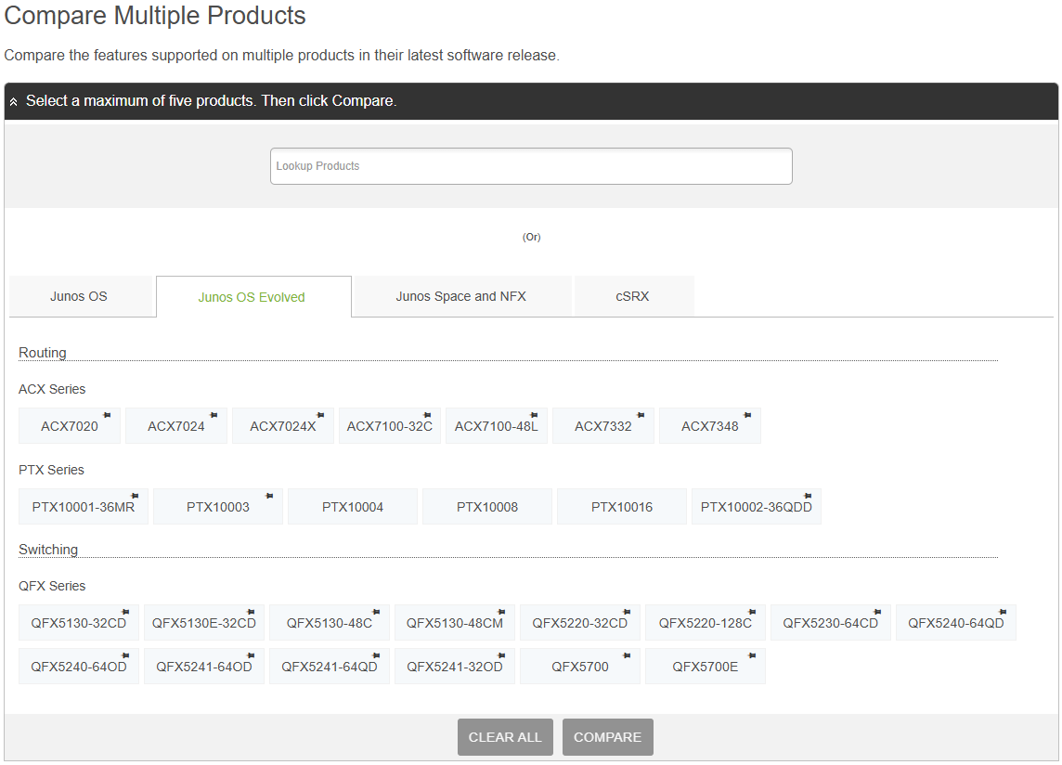
Task: Collapse the product selection panel chevron
Action: coord(14,101)
